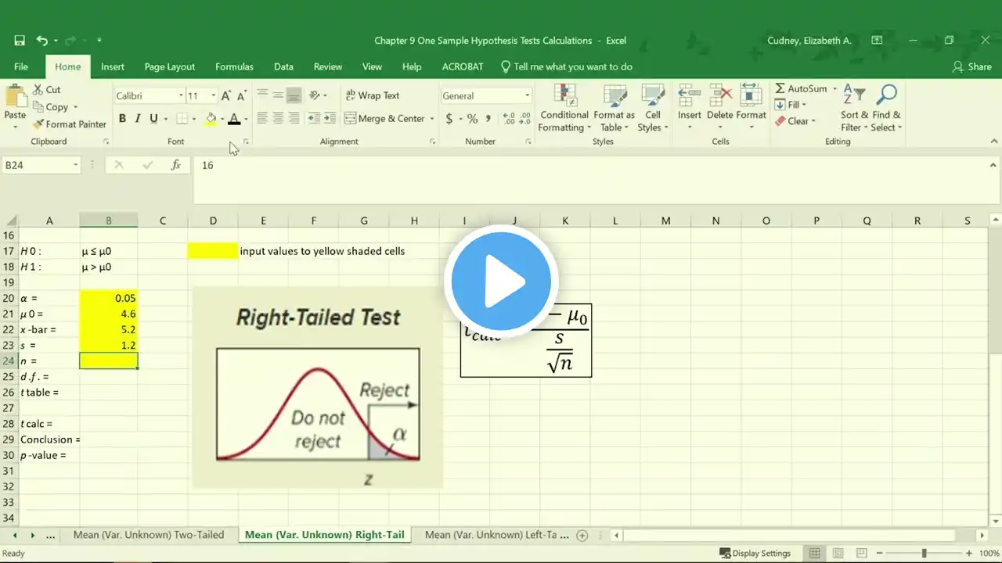Switch to Page Layout view
This screenshot has height=563, width=1002.
point(838,554)
